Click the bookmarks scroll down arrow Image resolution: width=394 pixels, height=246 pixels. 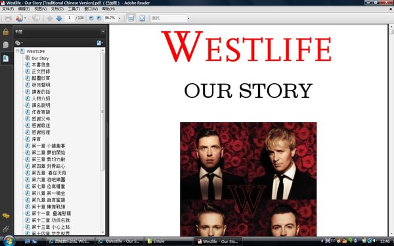pos(102,232)
